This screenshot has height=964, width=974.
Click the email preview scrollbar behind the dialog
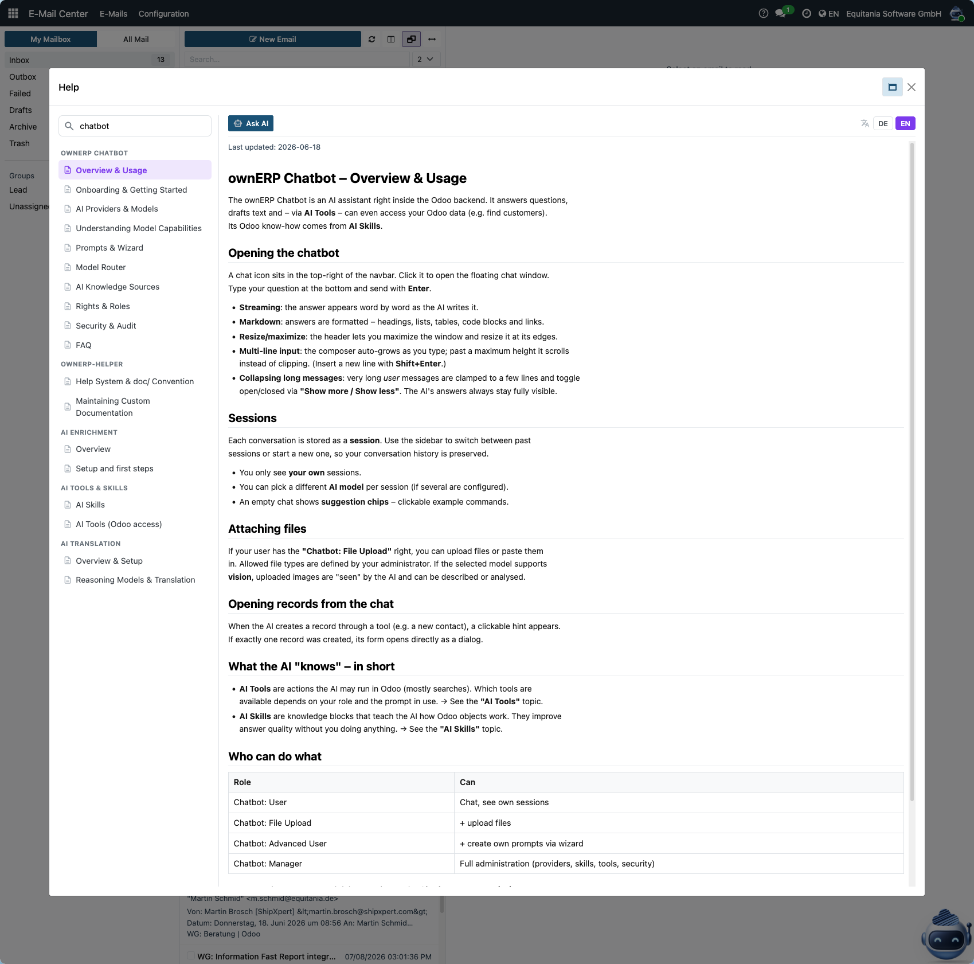click(x=441, y=904)
